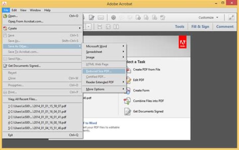This screenshot has width=239, height=150.
Task: Click the greyed Properties... item
Action: tap(42, 85)
